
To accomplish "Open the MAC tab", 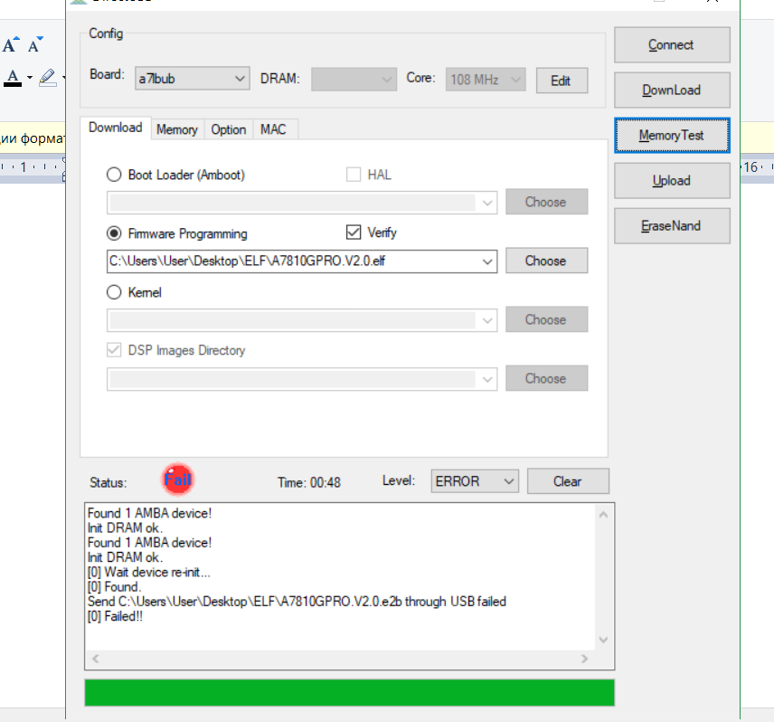I will tap(273, 129).
